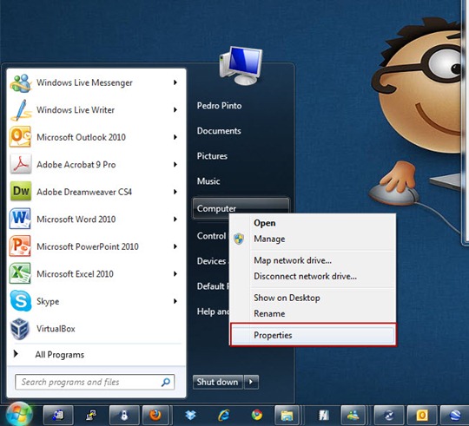Choose Open in the context menu
The height and width of the screenshot is (426, 469).
point(313,223)
